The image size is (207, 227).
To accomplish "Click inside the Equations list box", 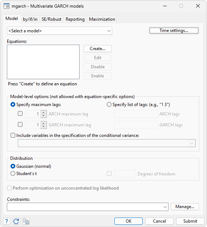I will tap(43, 62).
